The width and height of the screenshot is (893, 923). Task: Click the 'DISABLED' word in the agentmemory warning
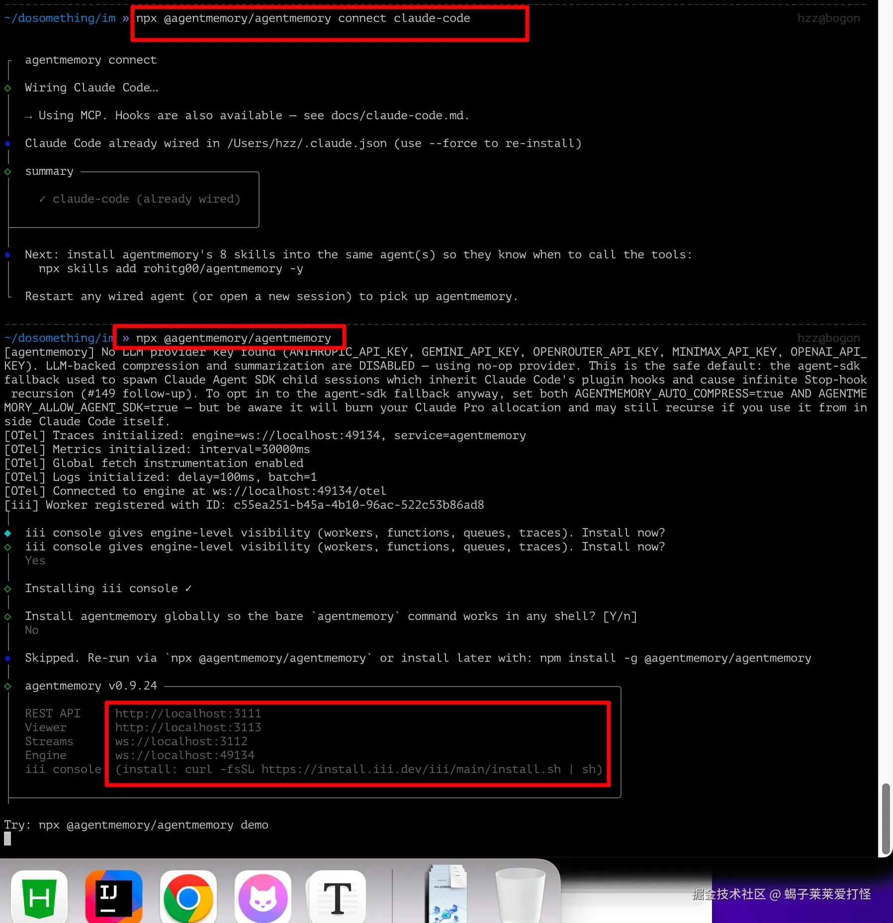coord(387,366)
